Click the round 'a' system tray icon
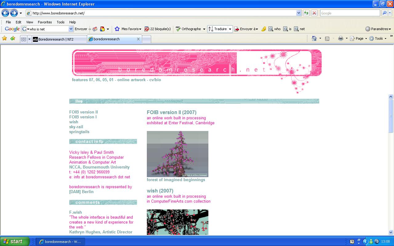This screenshot has width=394, height=246. pos(376,242)
